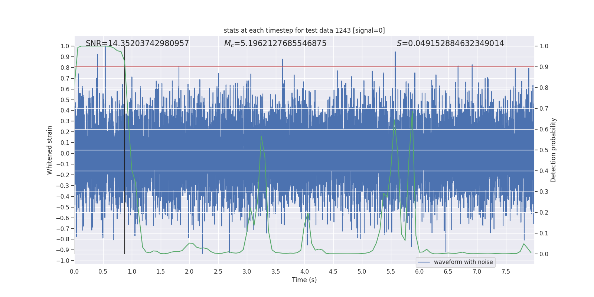Click the 0.9 tick on the Detection probability axis
This screenshot has height=297, width=594.
pos(544,67)
